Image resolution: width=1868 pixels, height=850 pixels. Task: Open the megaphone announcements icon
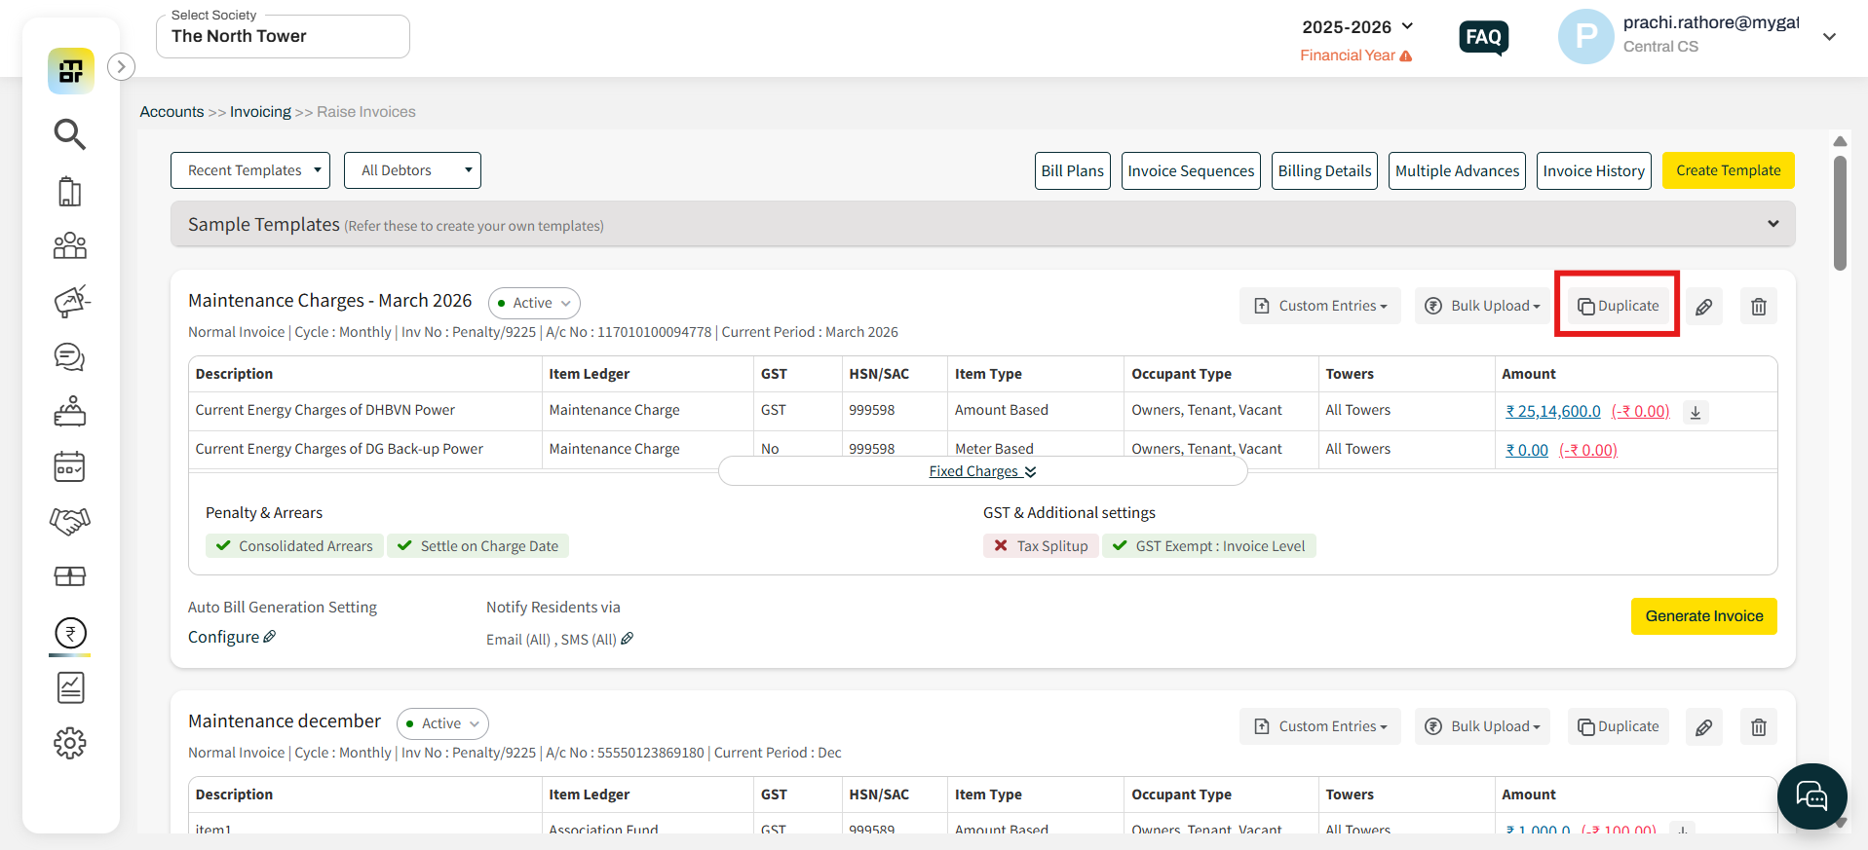(x=71, y=301)
